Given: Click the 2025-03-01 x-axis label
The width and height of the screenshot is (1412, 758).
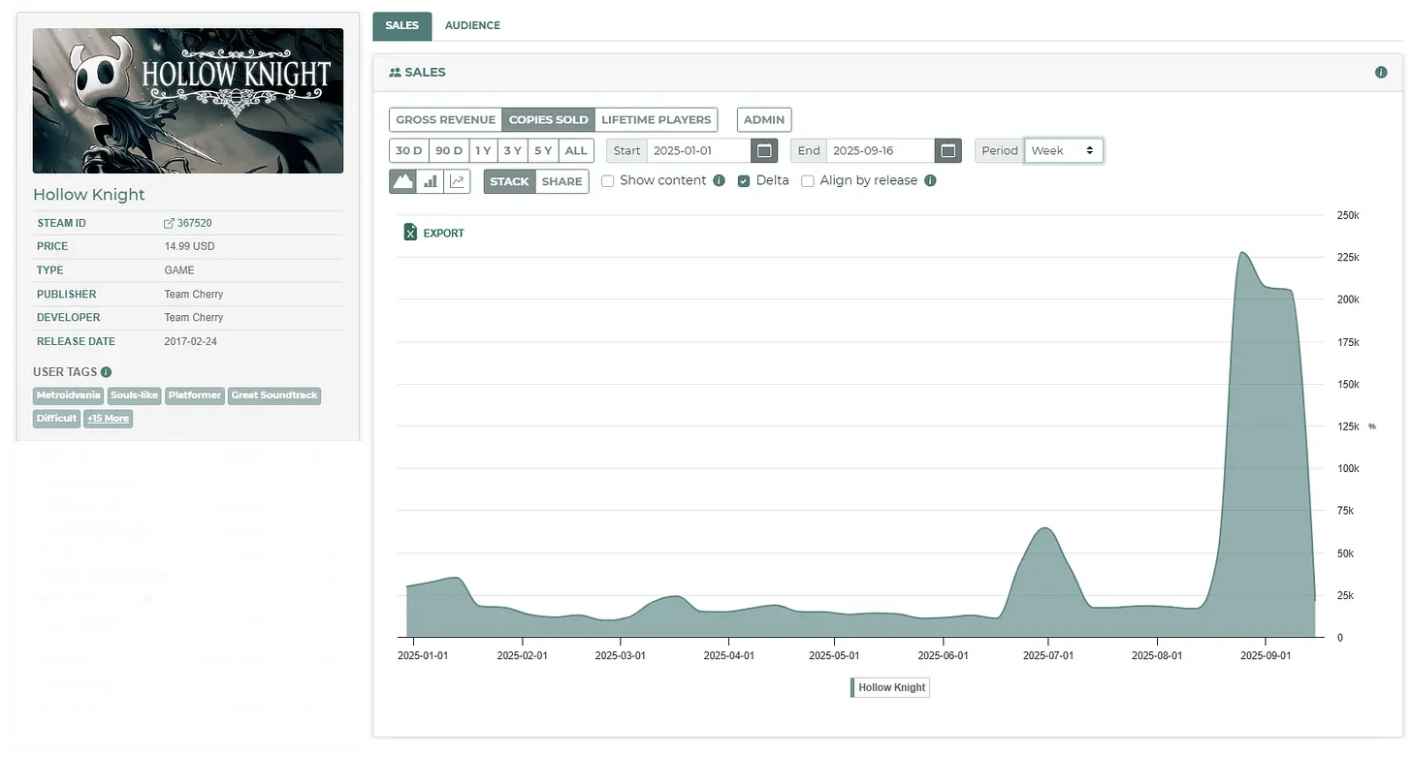Looking at the screenshot, I should (621, 656).
